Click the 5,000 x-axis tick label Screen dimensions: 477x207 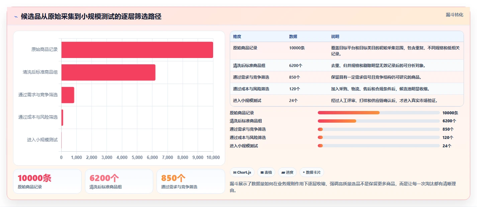(137, 157)
